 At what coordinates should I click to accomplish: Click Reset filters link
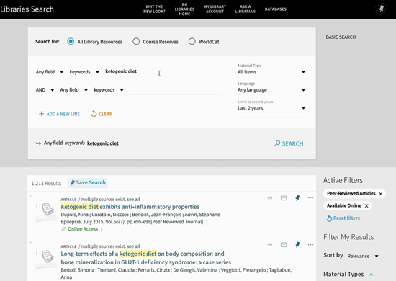click(343, 218)
